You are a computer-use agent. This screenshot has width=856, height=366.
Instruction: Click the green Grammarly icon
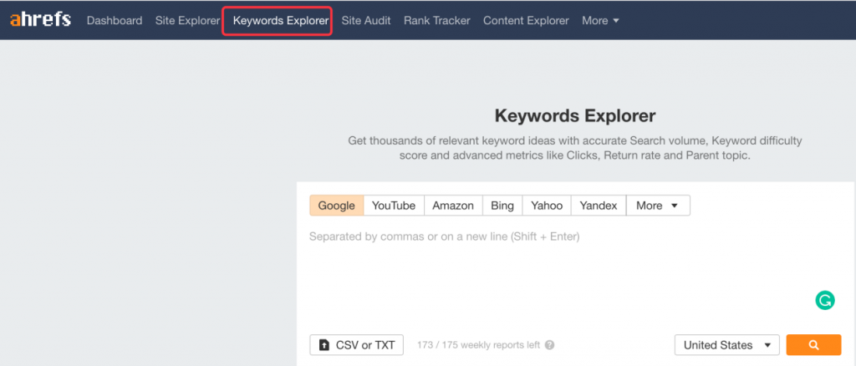tap(825, 300)
